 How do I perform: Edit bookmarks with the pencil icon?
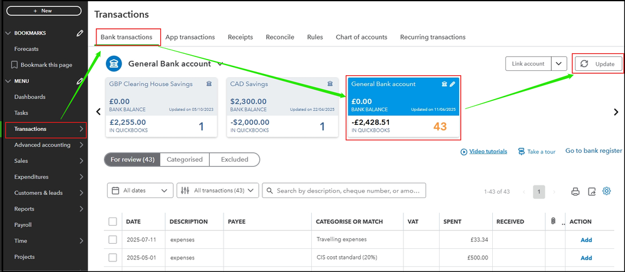(x=80, y=33)
